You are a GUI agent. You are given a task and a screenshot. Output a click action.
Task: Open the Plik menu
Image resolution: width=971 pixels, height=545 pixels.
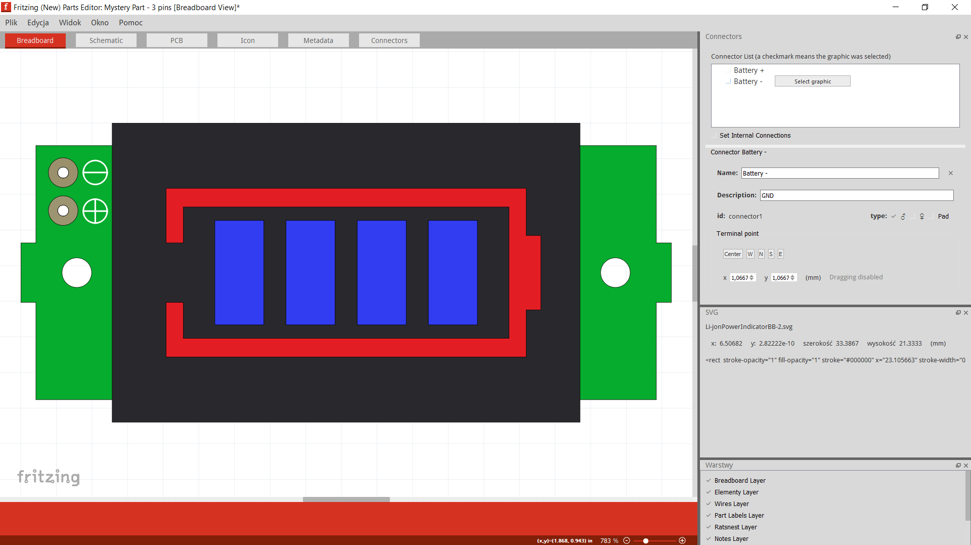tap(11, 23)
